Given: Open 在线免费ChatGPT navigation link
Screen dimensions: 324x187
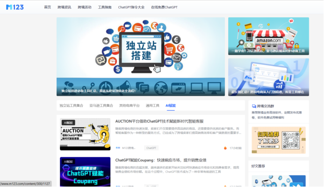Looking at the screenshot, I should coord(164,7).
